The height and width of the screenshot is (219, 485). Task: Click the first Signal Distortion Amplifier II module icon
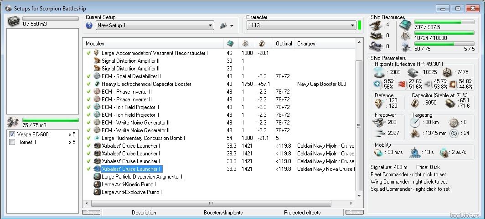click(97, 61)
